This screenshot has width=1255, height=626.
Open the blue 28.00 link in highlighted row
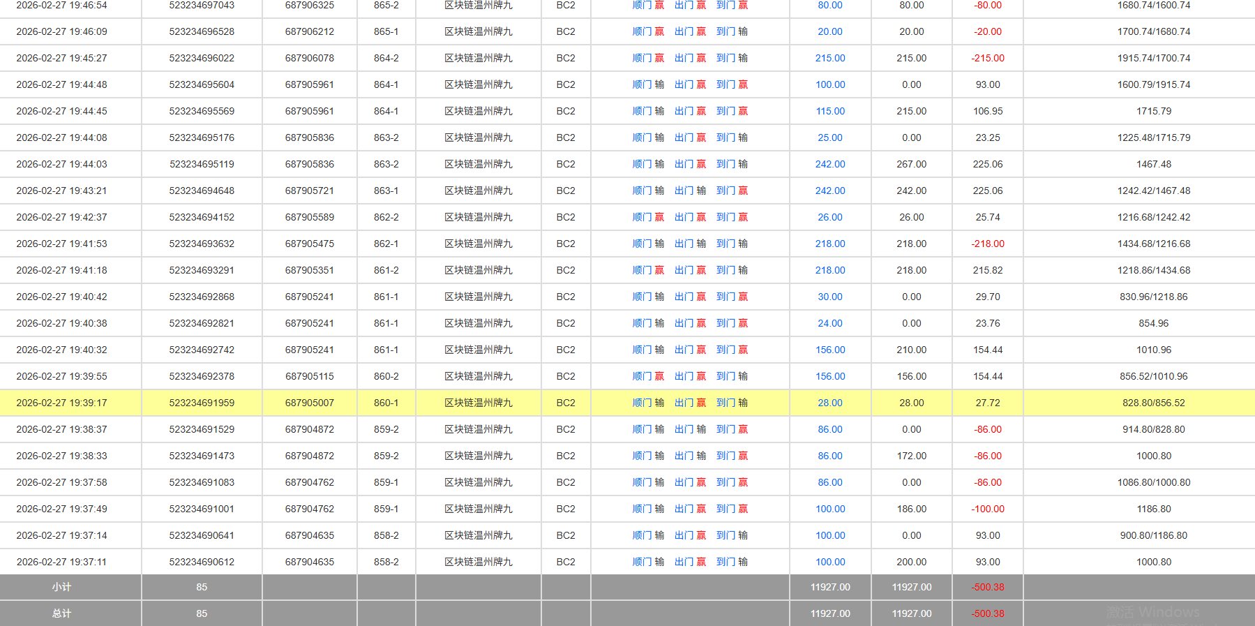click(x=829, y=403)
